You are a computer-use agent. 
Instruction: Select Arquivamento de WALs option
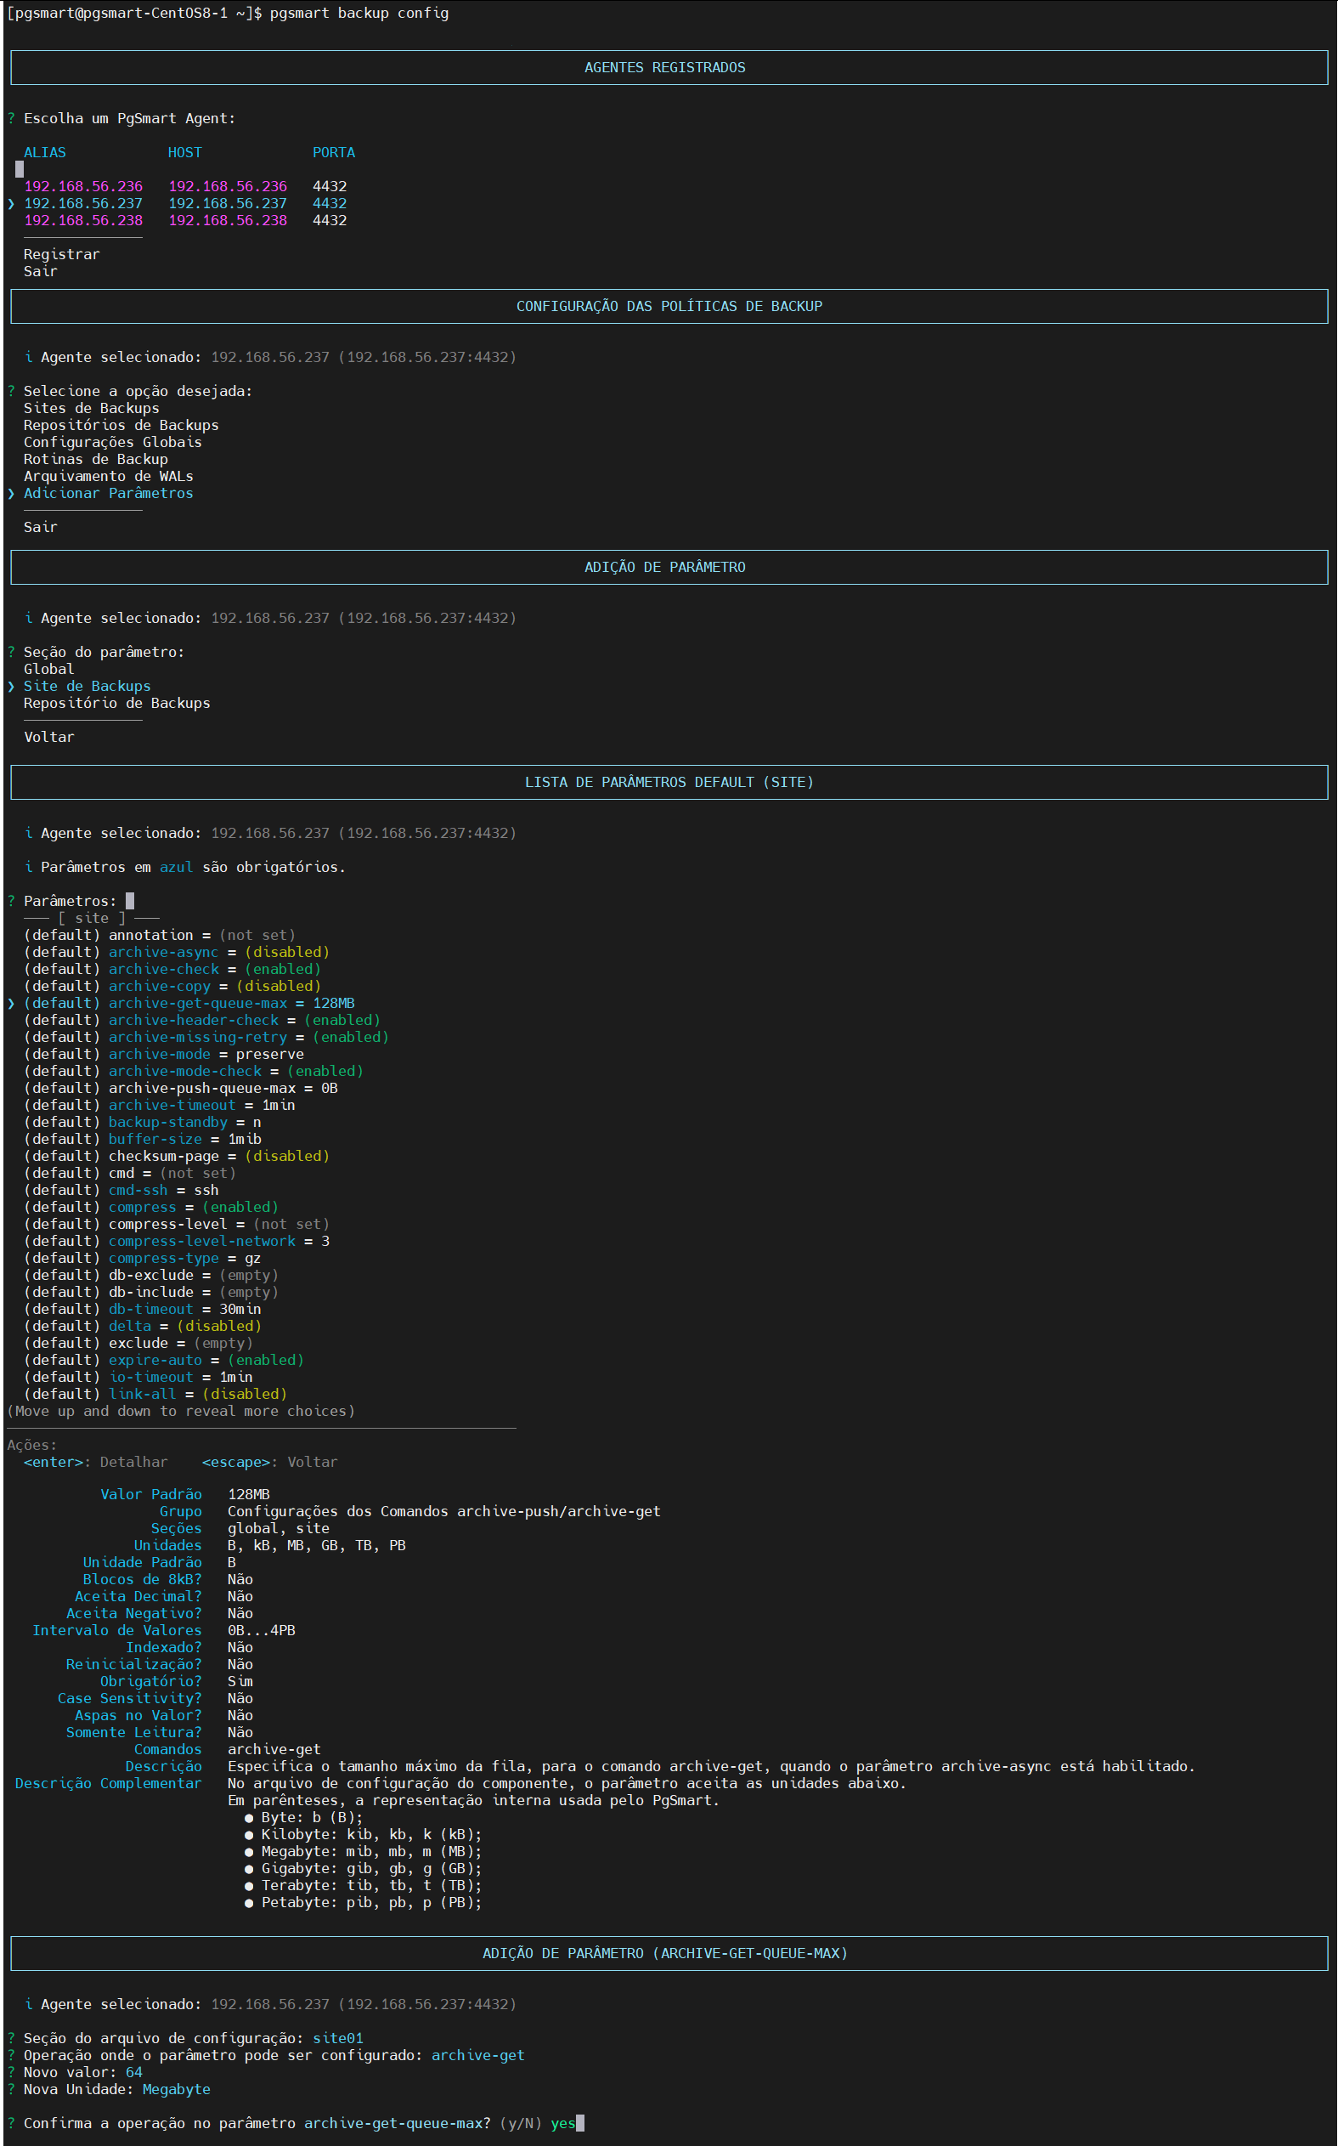[108, 476]
